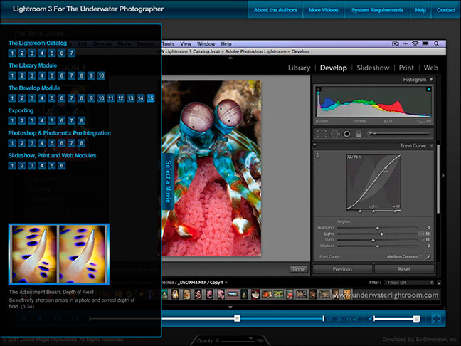Play movie 6 of Slideshow, Print and Web Modules
Image resolution: width=461 pixels, height=346 pixels.
pyautogui.click(x=61, y=165)
